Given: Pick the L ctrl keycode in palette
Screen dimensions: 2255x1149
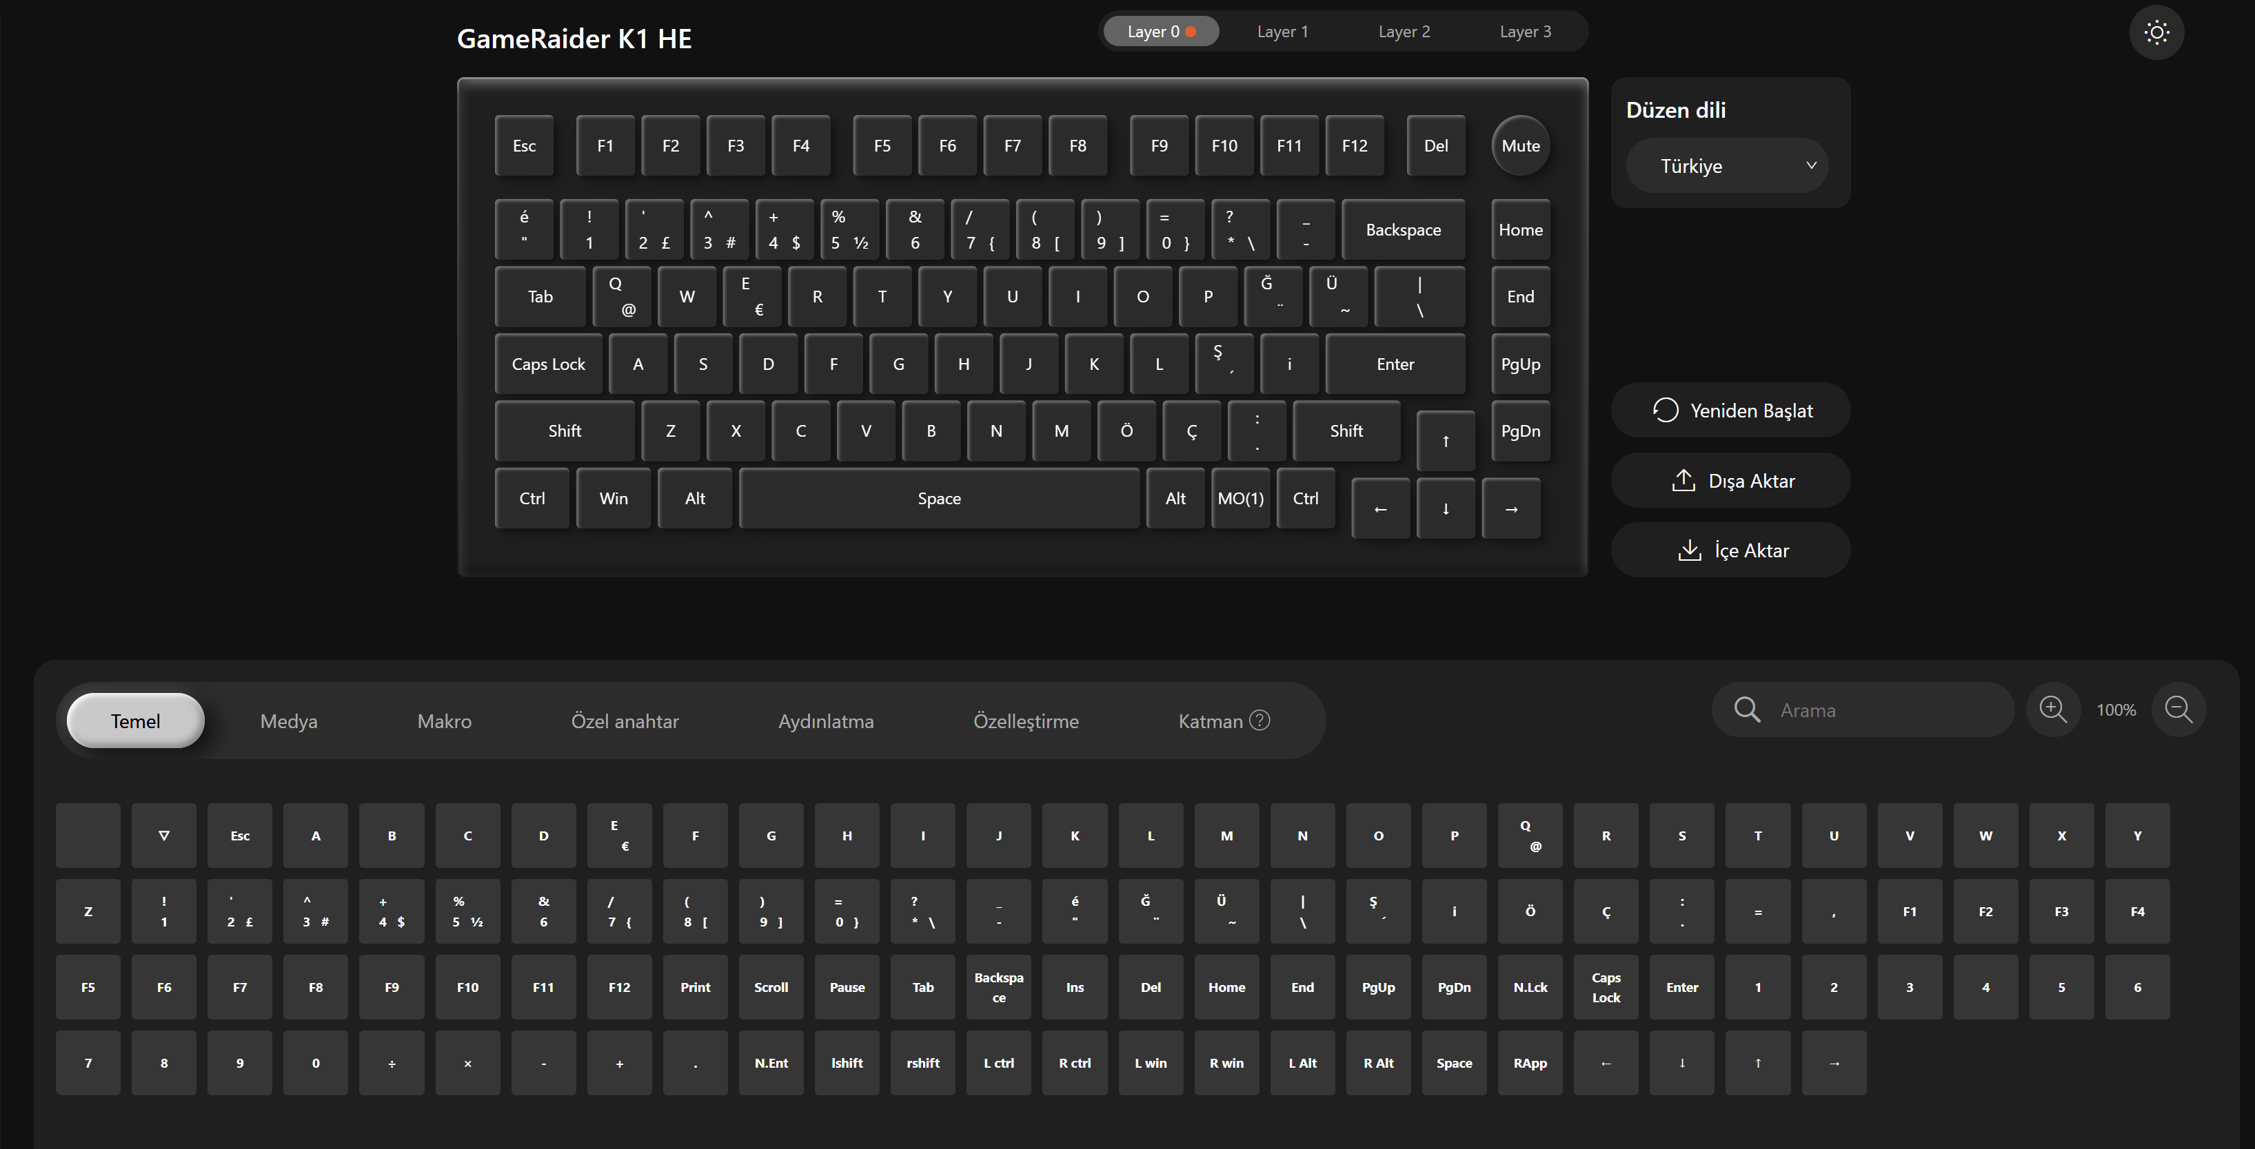Looking at the screenshot, I should [x=999, y=1064].
